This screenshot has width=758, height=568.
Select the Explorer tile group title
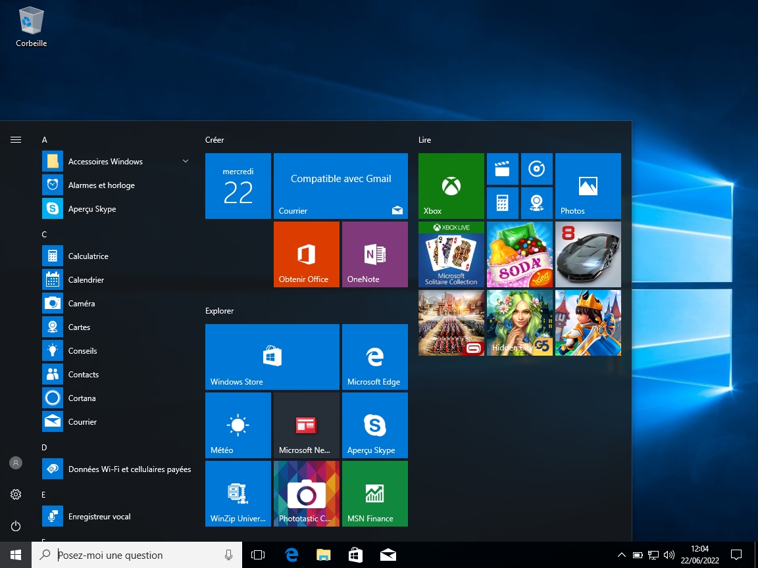[220, 310]
